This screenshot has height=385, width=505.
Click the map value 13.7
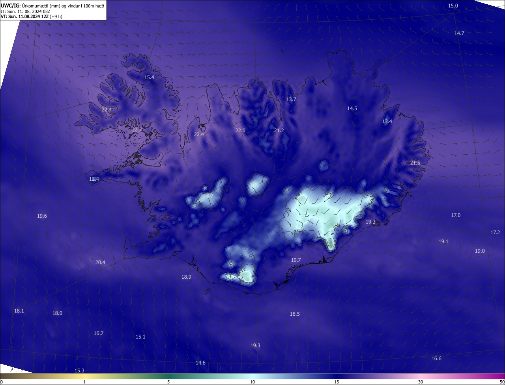pyautogui.click(x=291, y=100)
